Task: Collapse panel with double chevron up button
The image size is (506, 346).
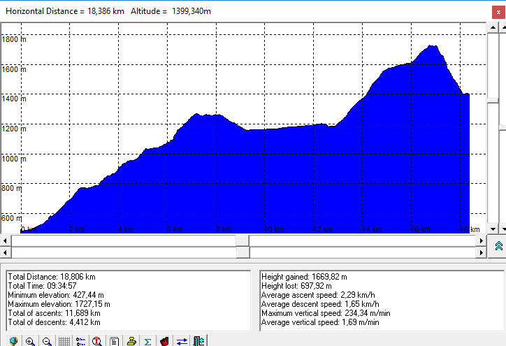Action: [x=498, y=245]
